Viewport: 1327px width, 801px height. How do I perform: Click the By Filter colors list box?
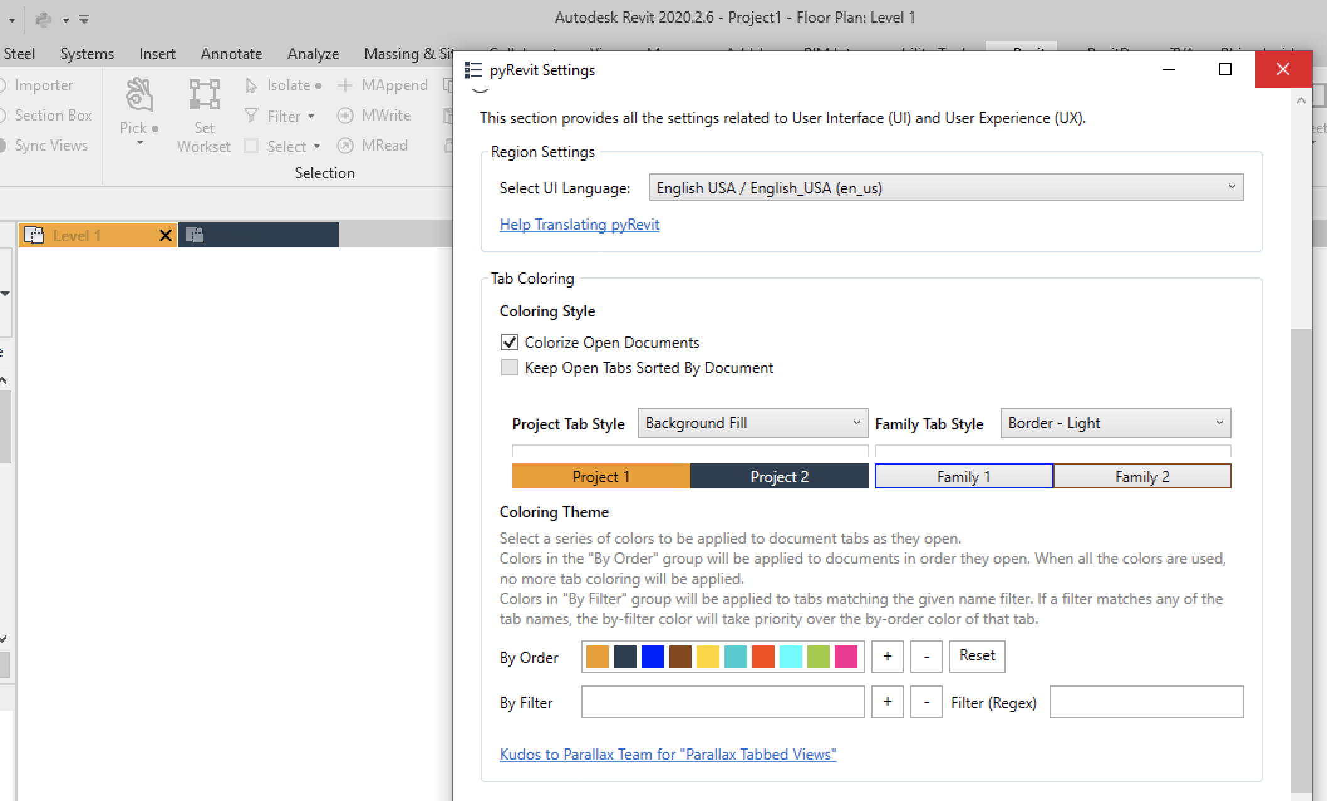pos(723,702)
